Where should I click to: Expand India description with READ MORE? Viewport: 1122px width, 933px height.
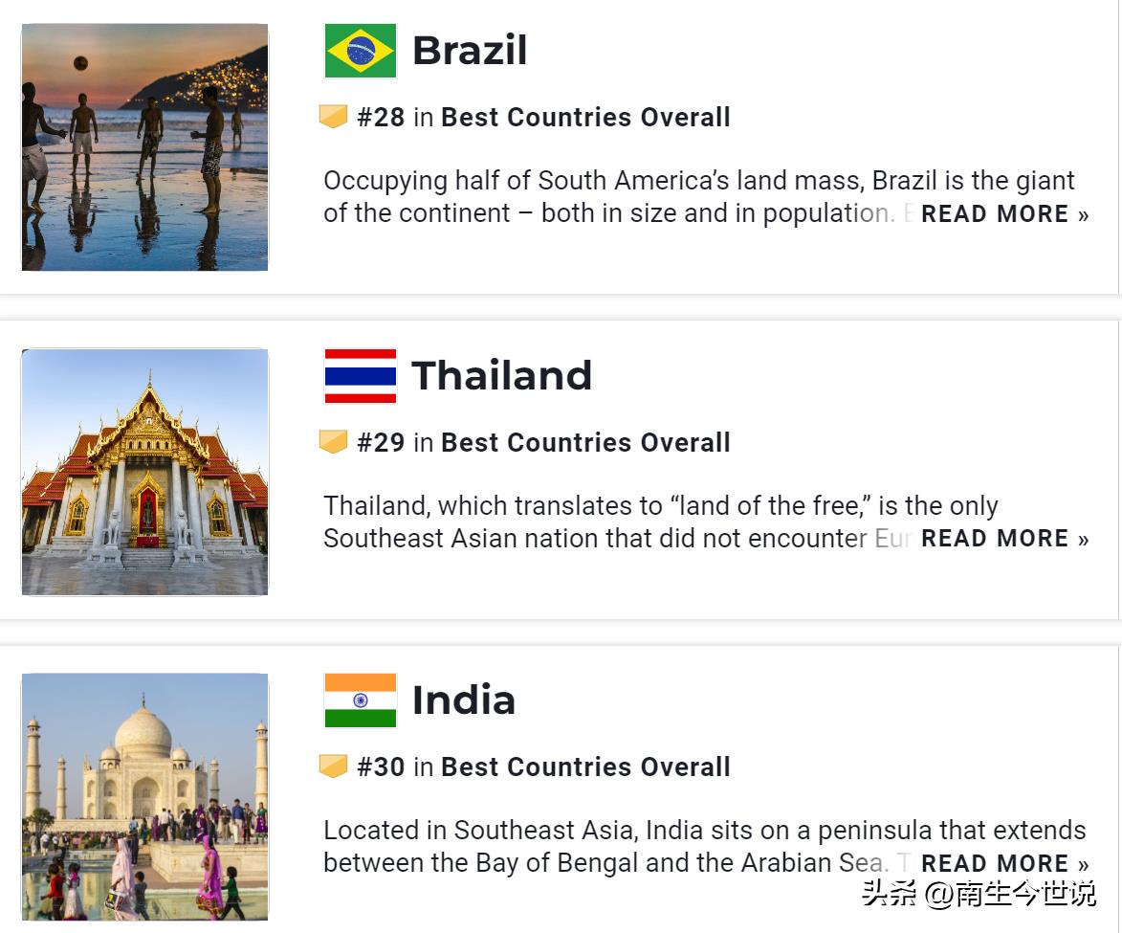(x=1004, y=863)
